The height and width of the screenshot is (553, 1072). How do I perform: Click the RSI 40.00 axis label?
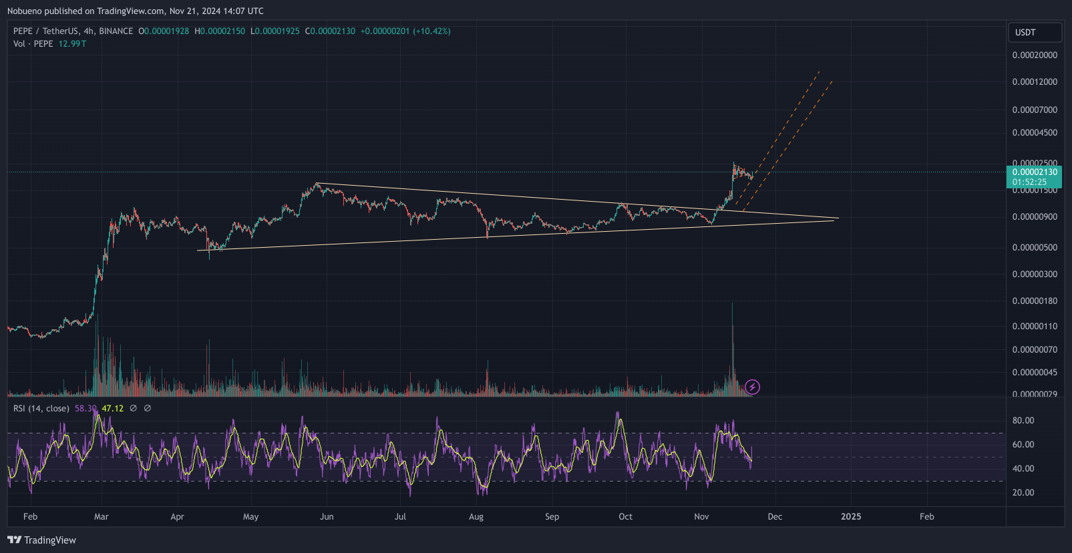[x=1023, y=469]
